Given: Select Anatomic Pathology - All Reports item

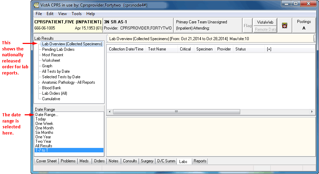Looking at the screenshot, I should pyautogui.click(x=69, y=82).
